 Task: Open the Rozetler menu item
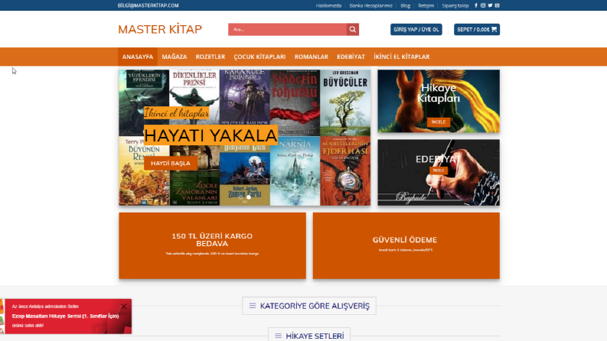pyautogui.click(x=210, y=57)
